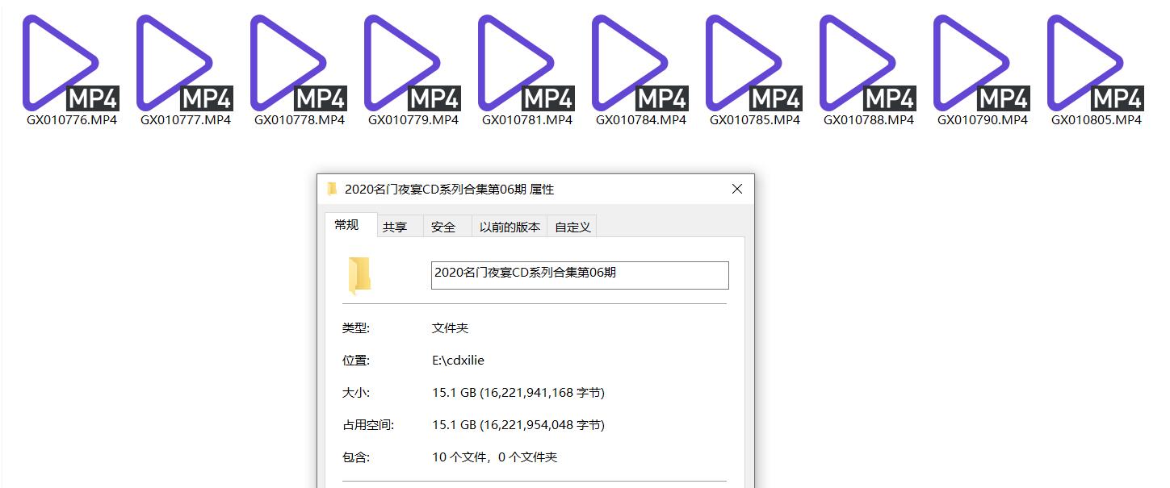Select the GX010788.MP4 video icon
Screen dimensions: 1170x488
point(867,62)
